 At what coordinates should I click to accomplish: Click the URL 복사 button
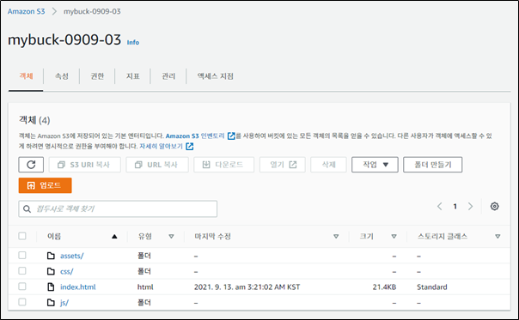tap(157, 165)
